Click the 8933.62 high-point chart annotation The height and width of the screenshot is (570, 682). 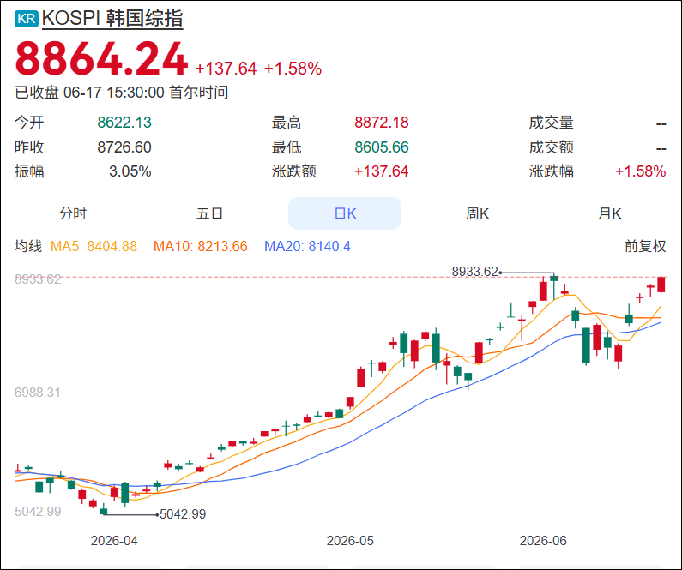[474, 272]
